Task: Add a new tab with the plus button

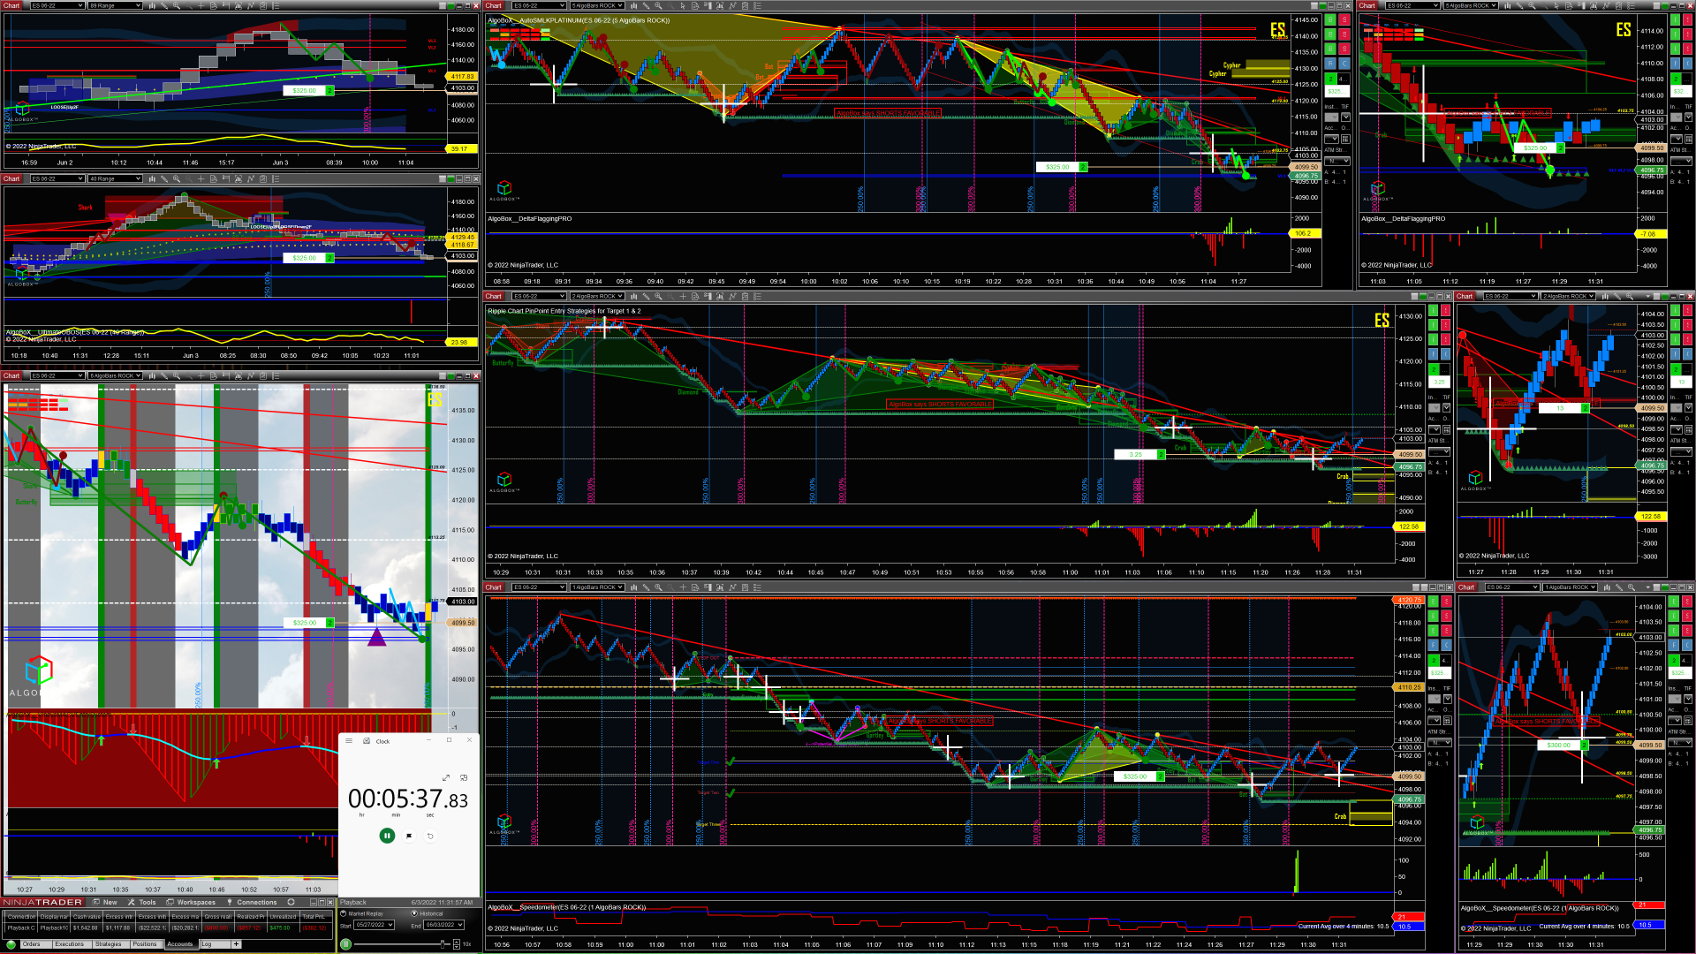Action: click(236, 944)
